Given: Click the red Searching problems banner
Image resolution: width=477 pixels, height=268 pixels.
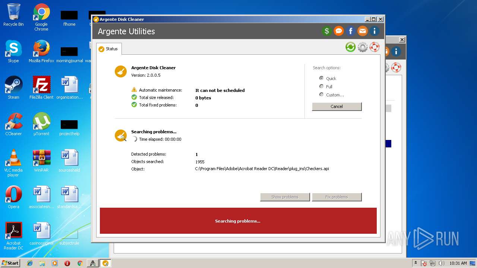Looking at the screenshot, I should (238, 221).
